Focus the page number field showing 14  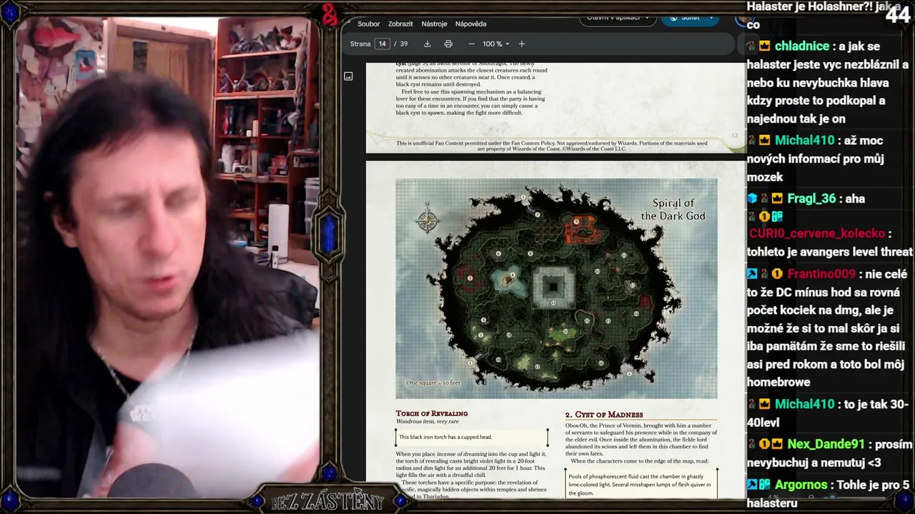(382, 44)
